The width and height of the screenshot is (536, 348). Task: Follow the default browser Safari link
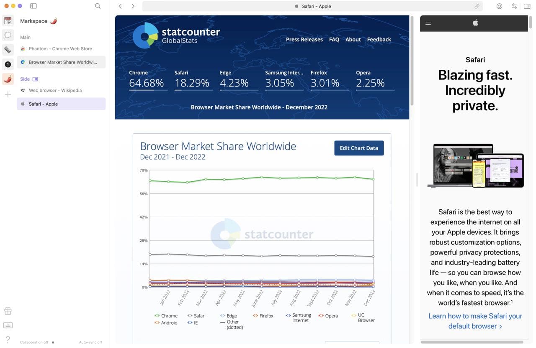click(x=475, y=321)
